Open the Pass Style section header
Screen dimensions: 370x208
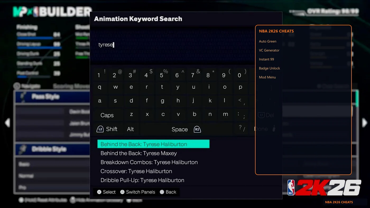(53, 97)
